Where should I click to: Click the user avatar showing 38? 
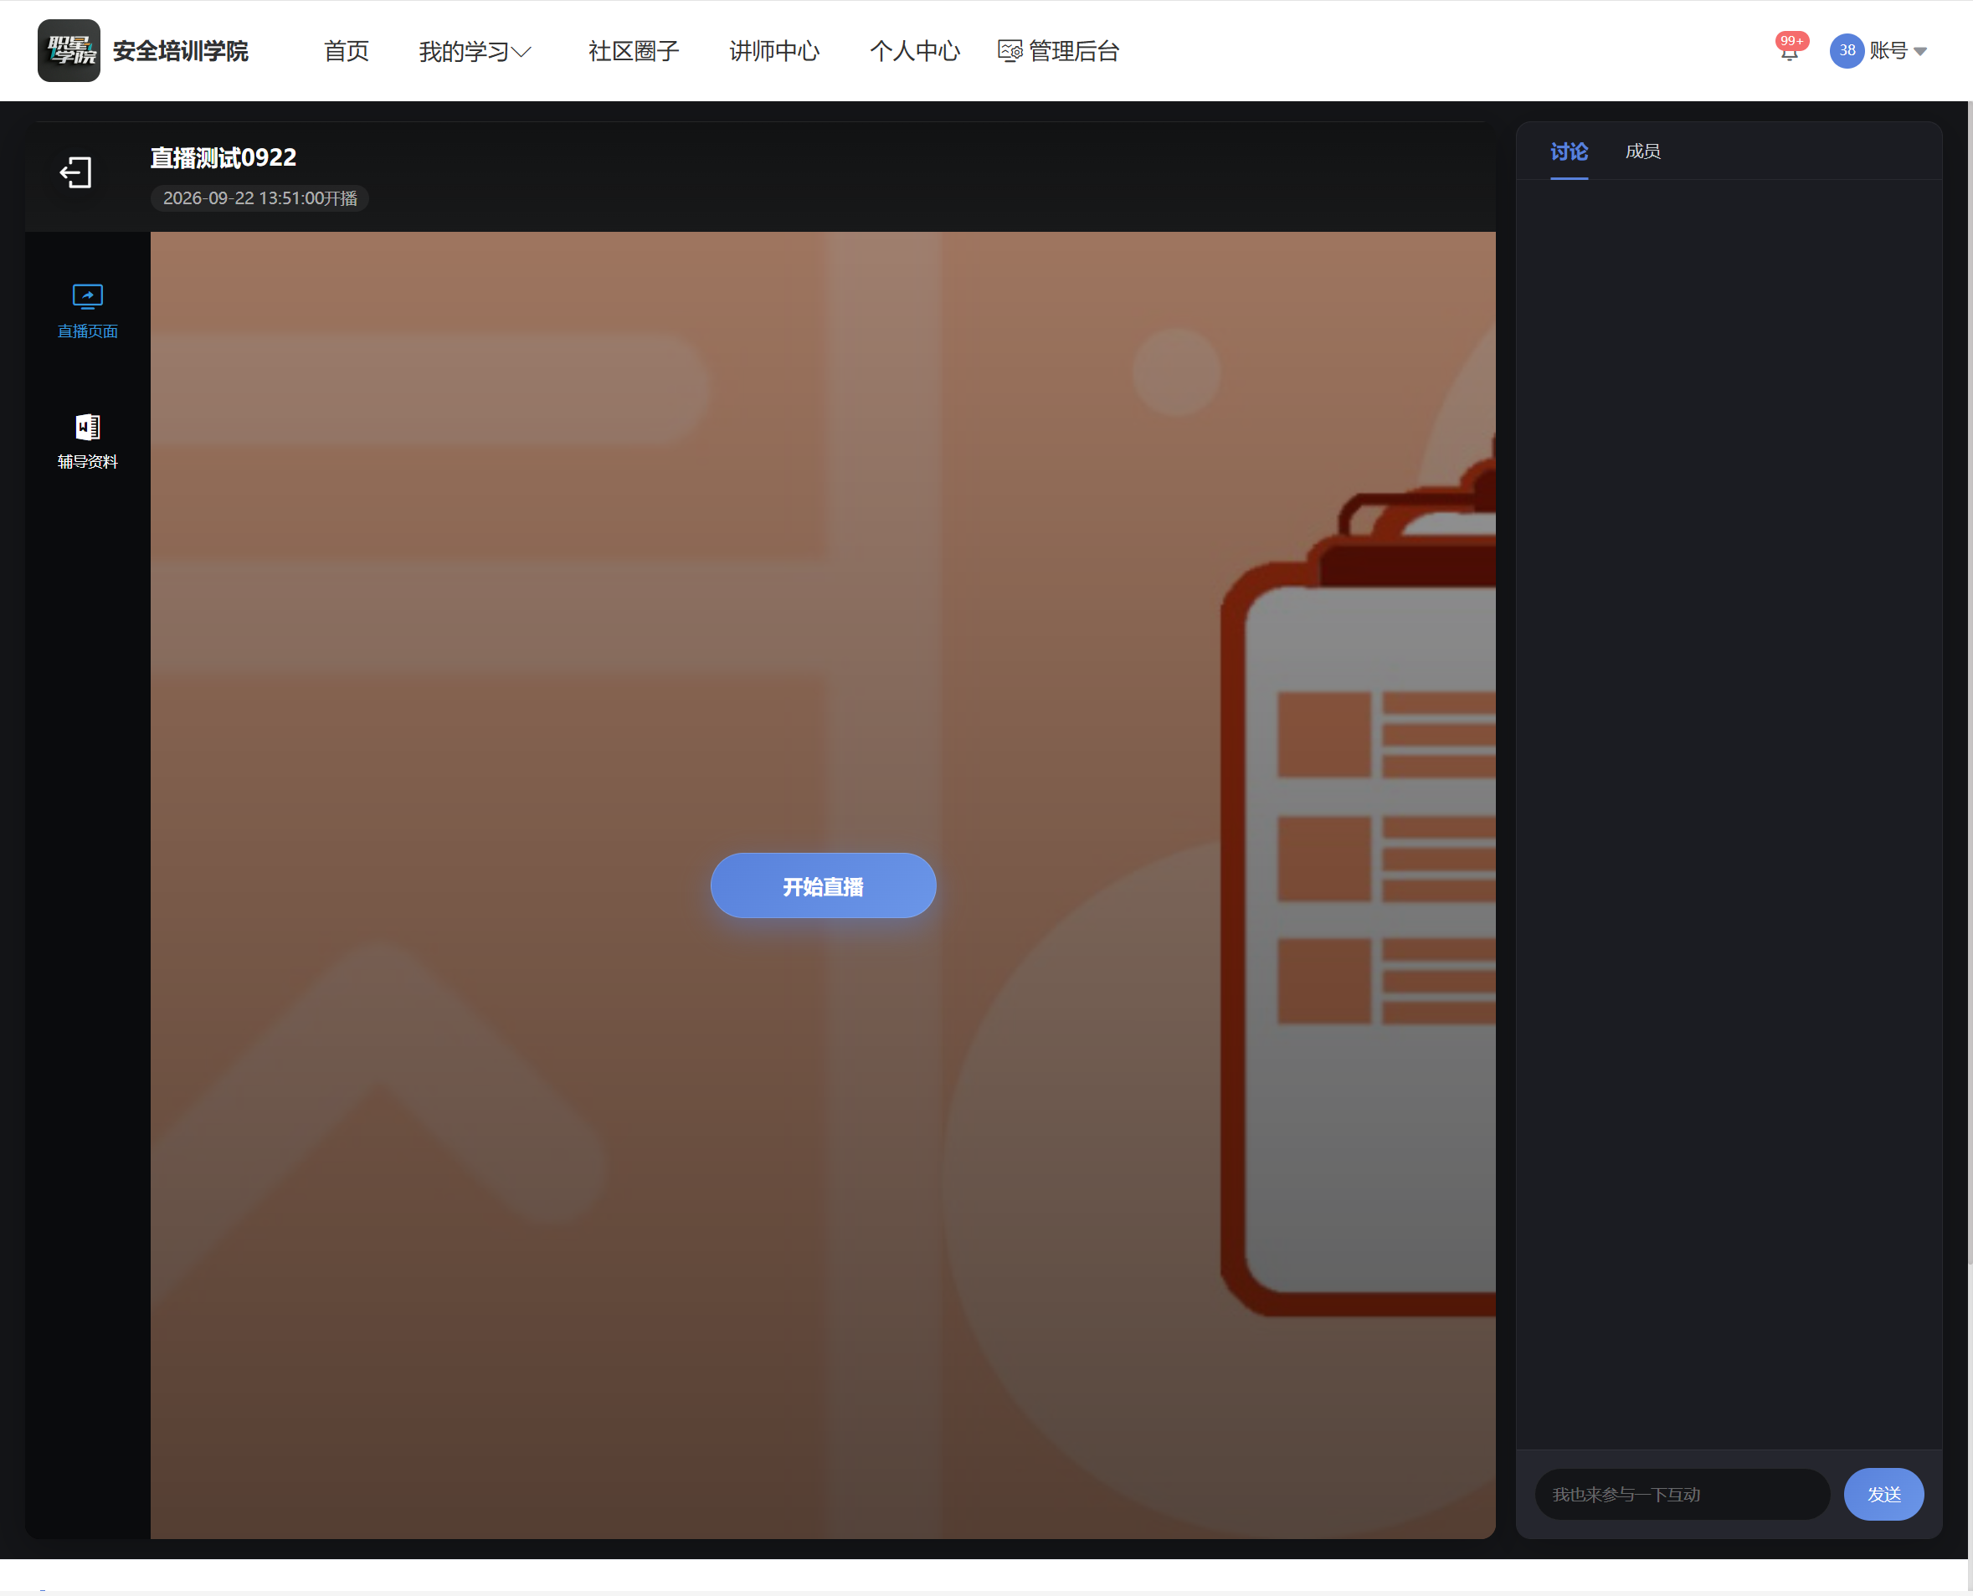point(1846,50)
